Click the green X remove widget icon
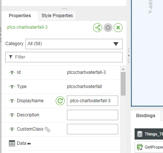 click(x=118, y=28)
